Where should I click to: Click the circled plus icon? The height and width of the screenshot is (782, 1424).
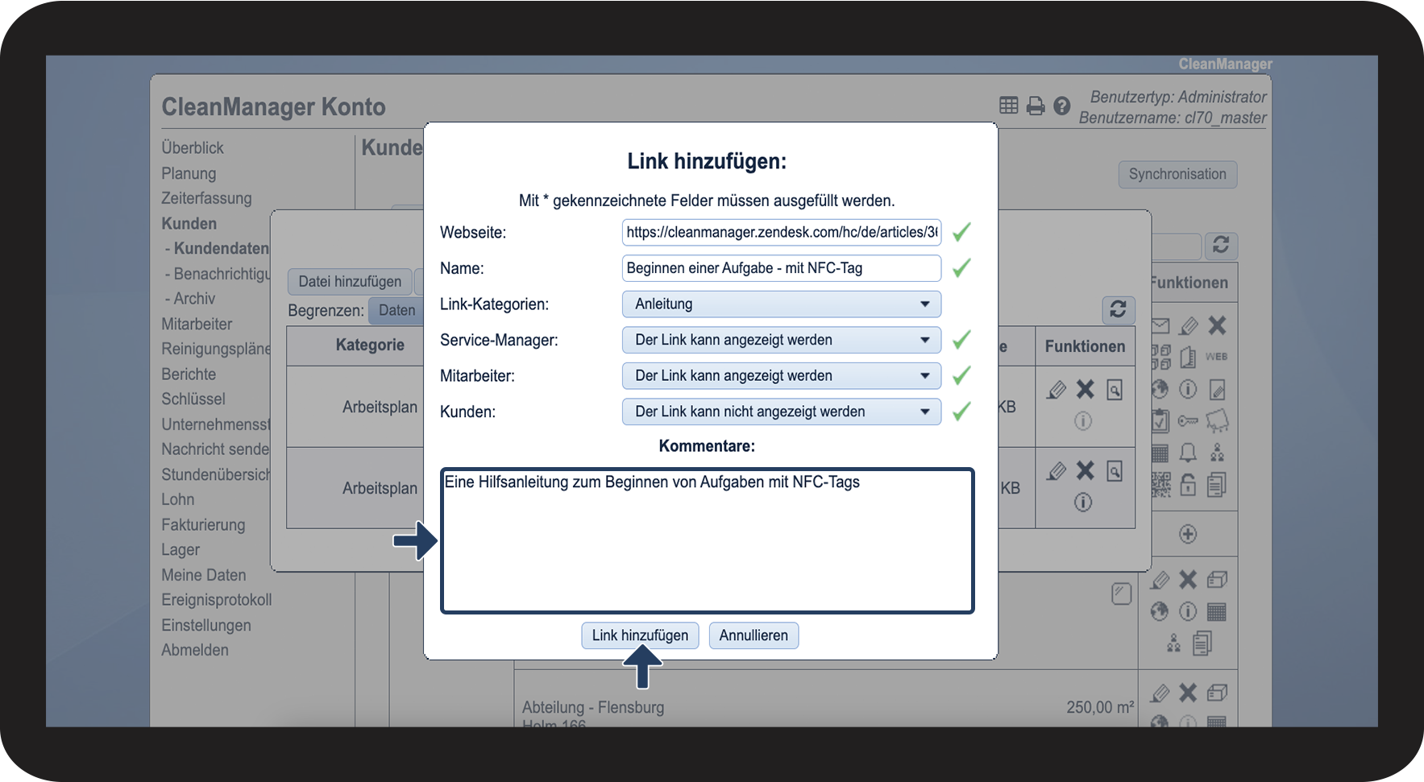coord(1188,534)
